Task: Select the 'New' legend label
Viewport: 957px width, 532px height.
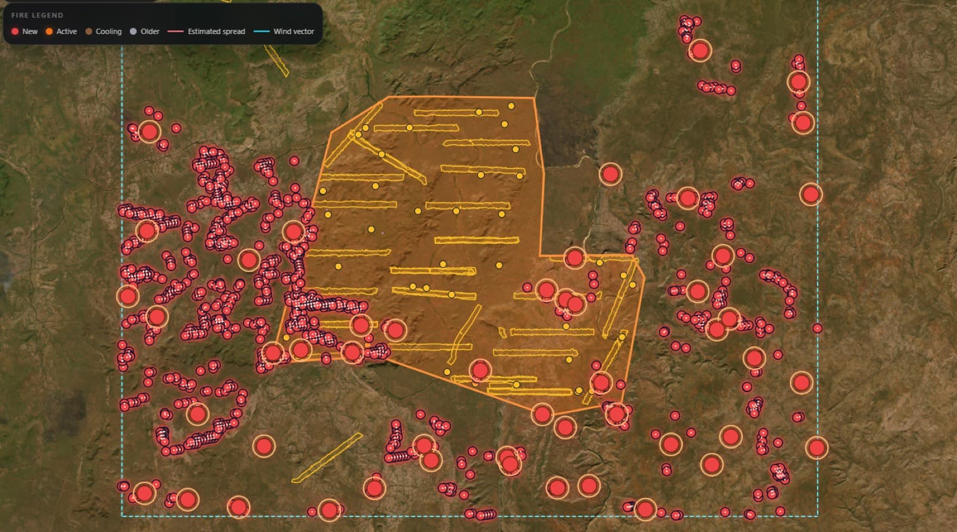Action: click(x=30, y=31)
